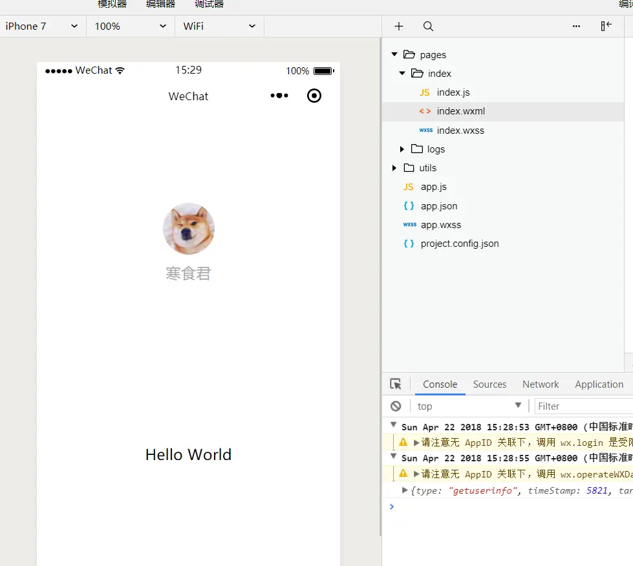This screenshot has height=566, width=633.
Task: Activate the inspect element picker icon
Action: (x=396, y=384)
